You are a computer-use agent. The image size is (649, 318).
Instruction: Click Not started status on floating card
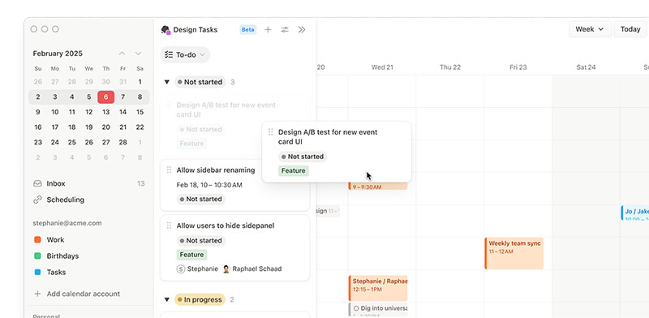coord(303,157)
